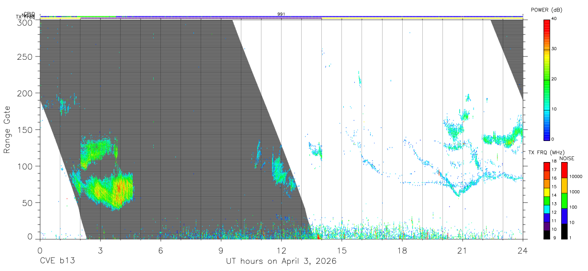The image size is (588, 271).
Task: Select the 1 label on NOISE legend
Action: tap(571, 238)
